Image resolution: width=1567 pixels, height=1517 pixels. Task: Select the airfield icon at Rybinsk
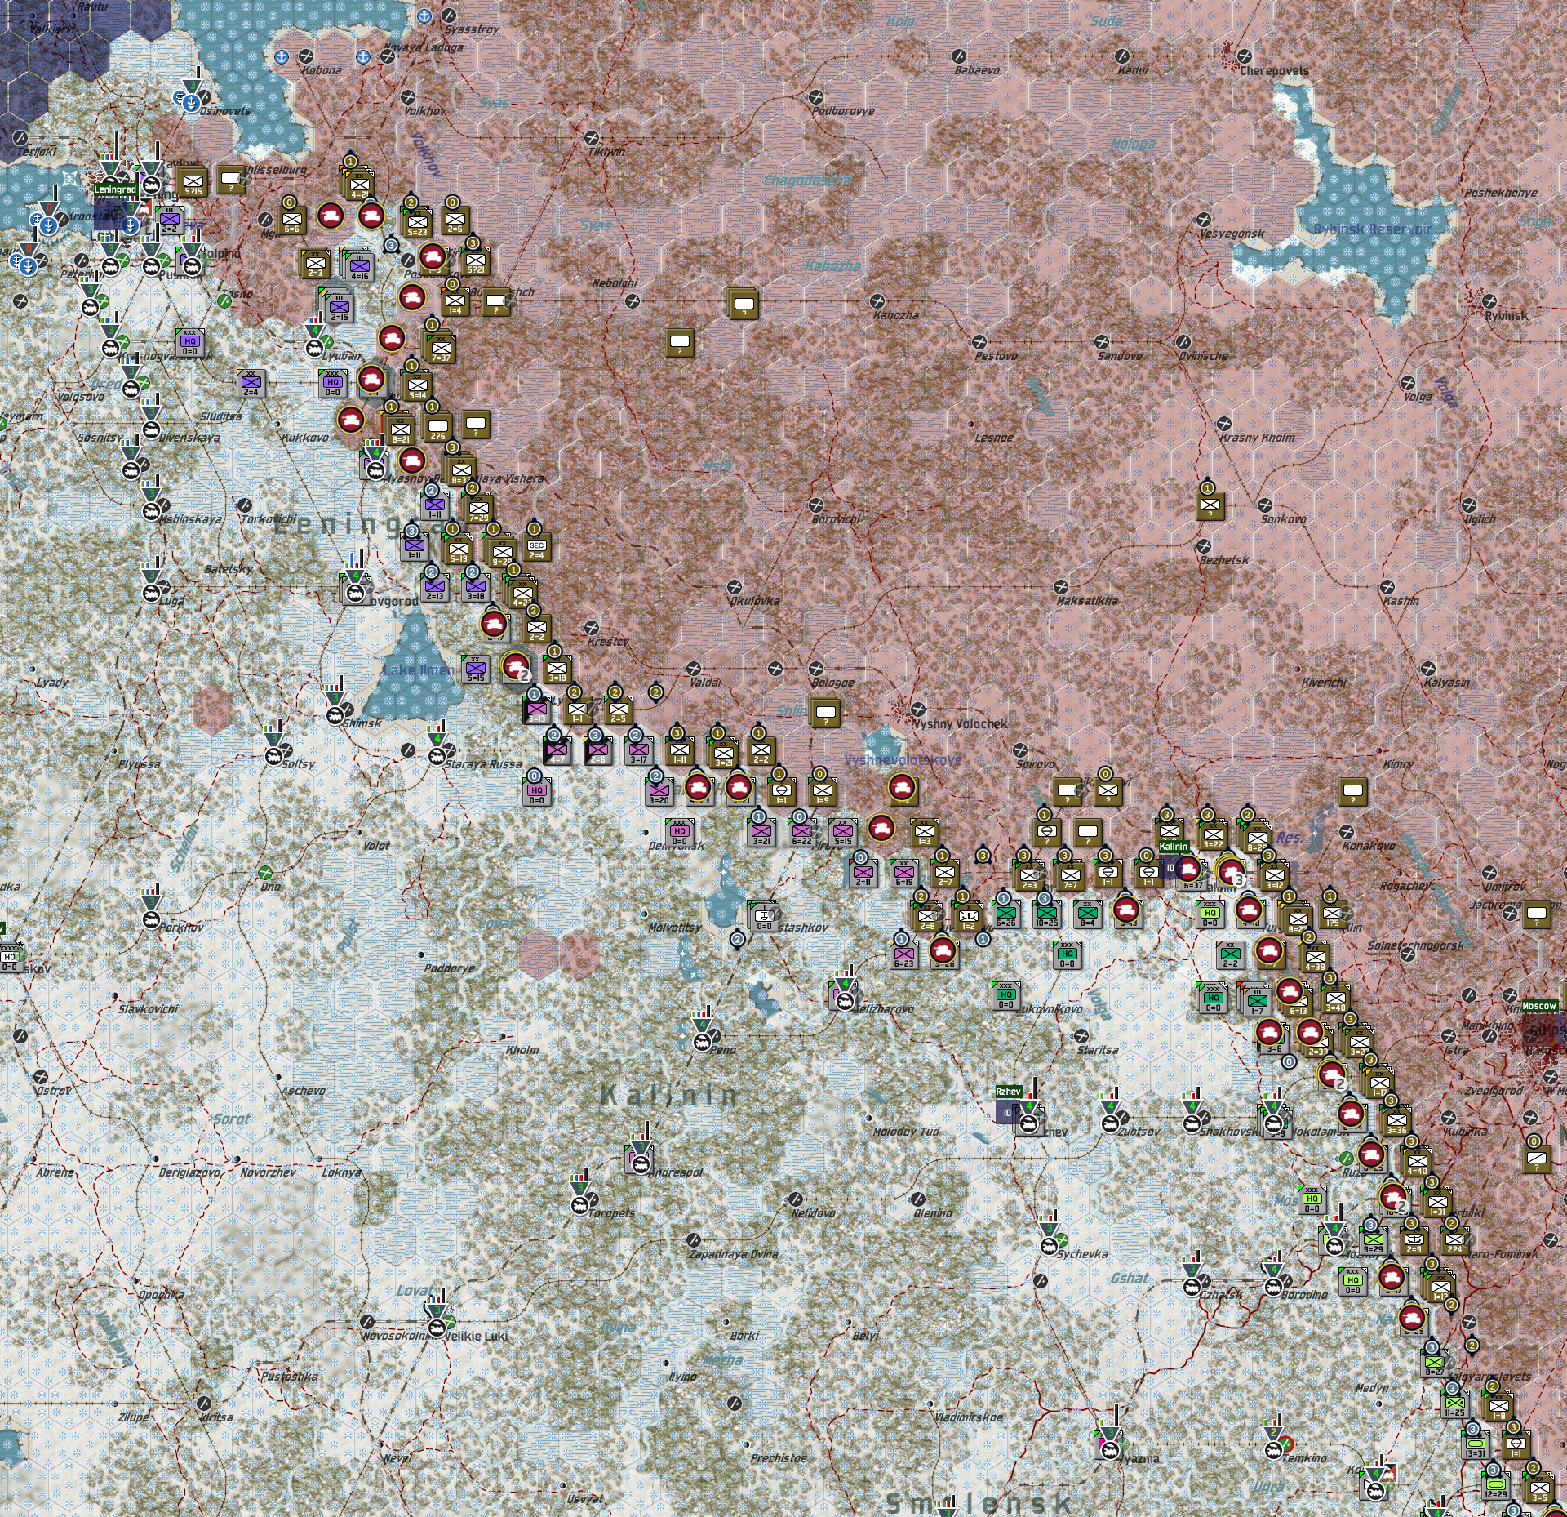pos(1489,301)
